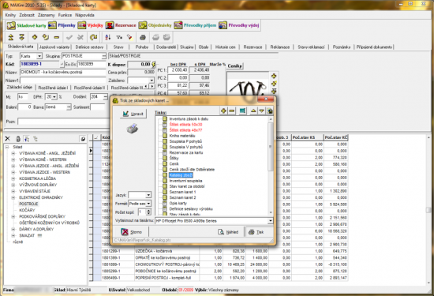Open the Skladové karty module icon
Viewport: 434px width, 296px height.
(11, 25)
